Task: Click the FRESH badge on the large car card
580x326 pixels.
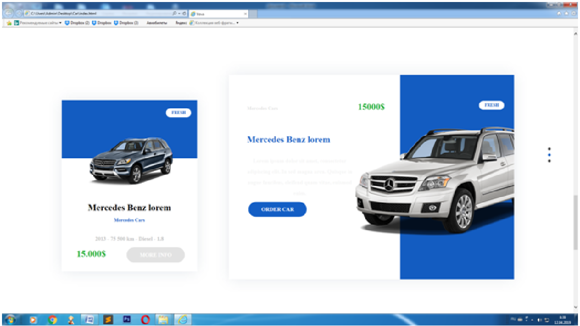Action: pos(491,105)
